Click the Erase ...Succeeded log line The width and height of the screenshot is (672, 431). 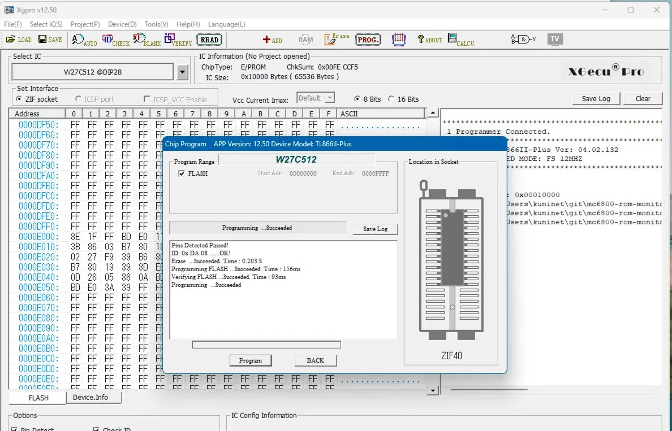(217, 261)
